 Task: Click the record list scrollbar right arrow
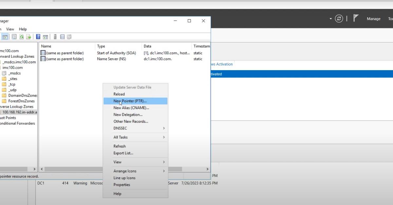click(207, 169)
